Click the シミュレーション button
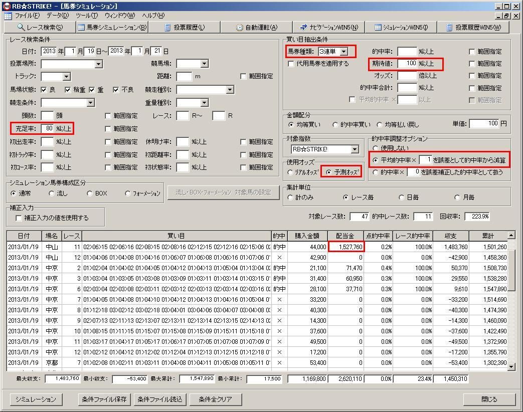 36,399
